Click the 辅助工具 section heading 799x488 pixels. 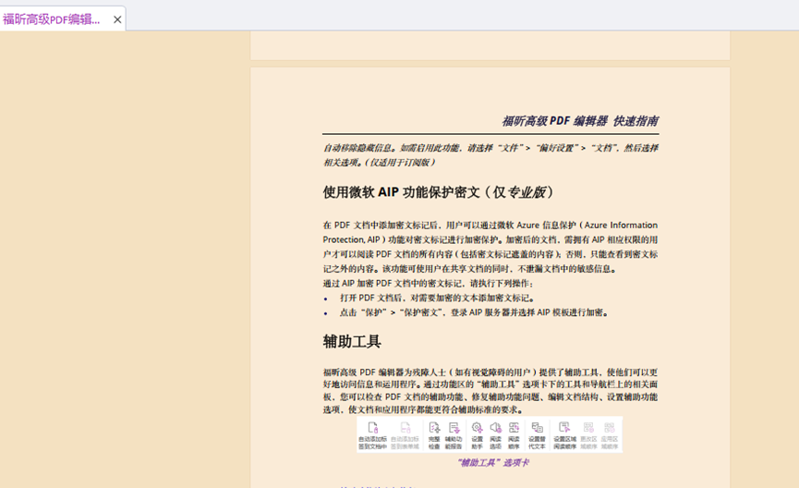(352, 341)
